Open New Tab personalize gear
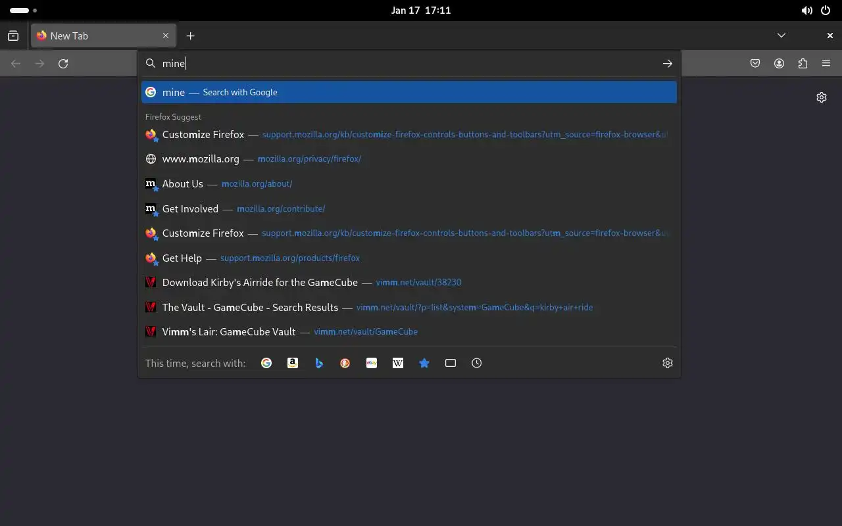Image resolution: width=842 pixels, height=526 pixels. pos(822,97)
